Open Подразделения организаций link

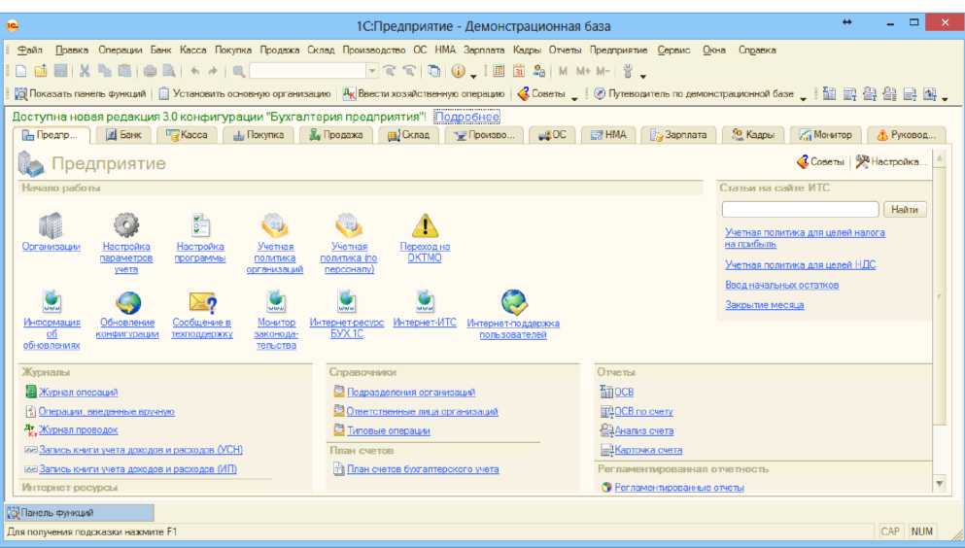tap(410, 393)
